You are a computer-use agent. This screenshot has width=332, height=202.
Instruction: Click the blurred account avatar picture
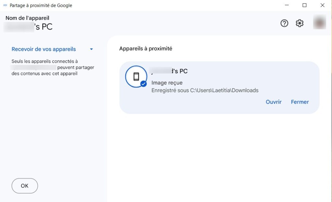coord(319,22)
